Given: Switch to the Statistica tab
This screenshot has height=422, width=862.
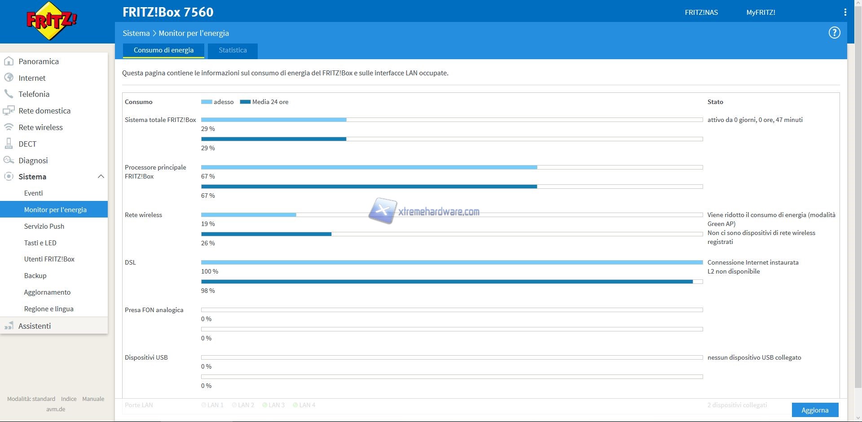Looking at the screenshot, I should tap(233, 50).
